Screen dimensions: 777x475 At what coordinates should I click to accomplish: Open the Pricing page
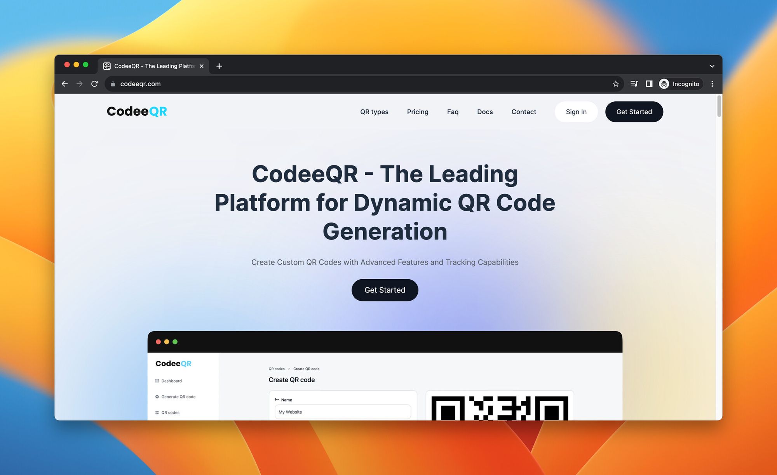(418, 111)
